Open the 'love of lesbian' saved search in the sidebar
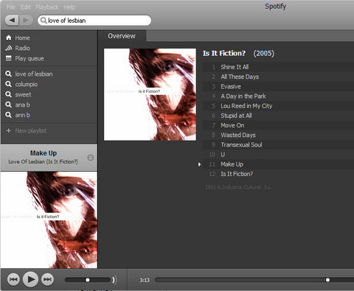The width and height of the screenshot is (354, 291). [x=34, y=74]
